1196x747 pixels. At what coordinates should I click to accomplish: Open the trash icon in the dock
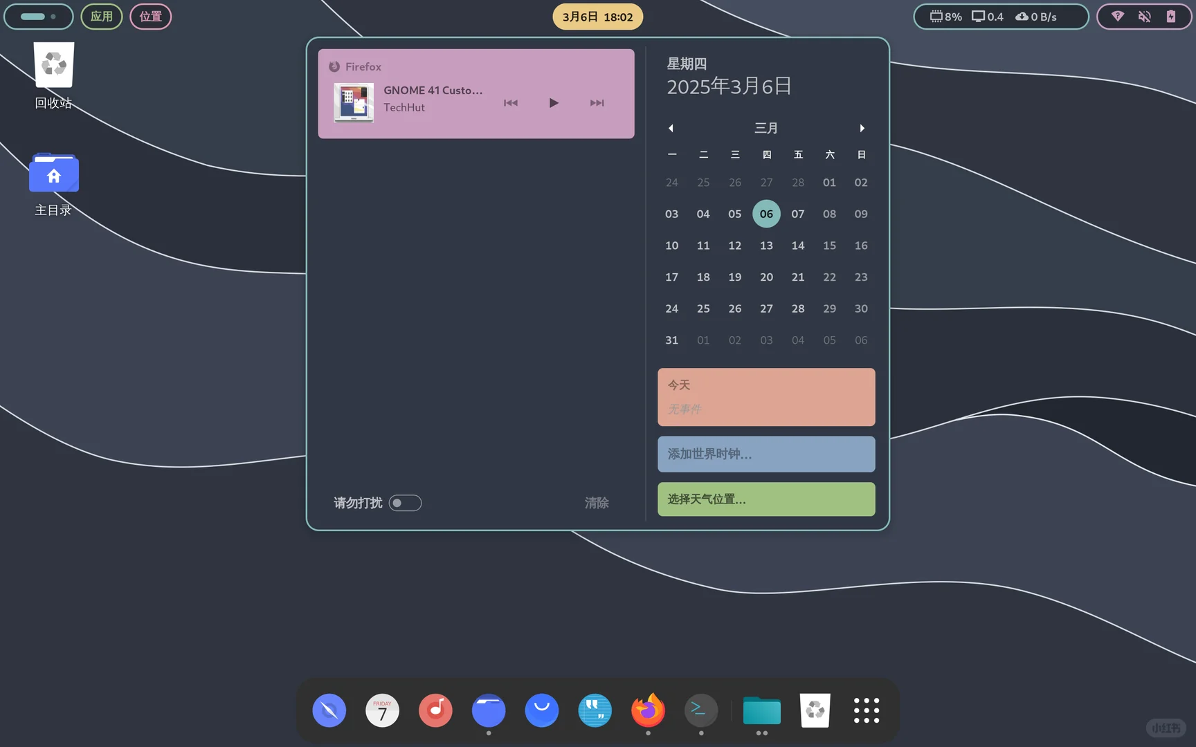[815, 710]
